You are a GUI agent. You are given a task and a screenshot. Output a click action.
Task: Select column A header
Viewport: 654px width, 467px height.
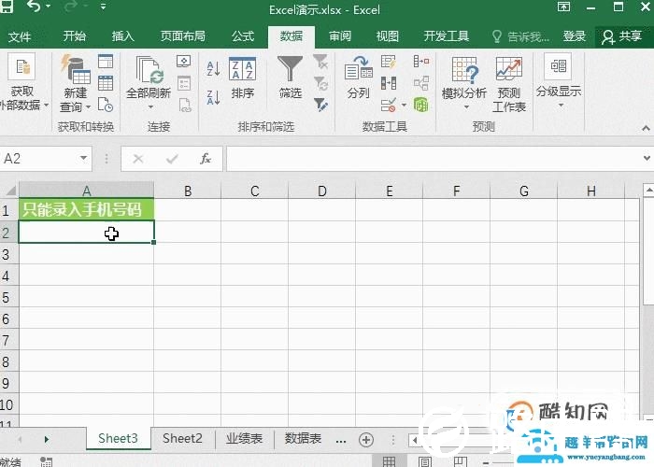click(x=86, y=191)
